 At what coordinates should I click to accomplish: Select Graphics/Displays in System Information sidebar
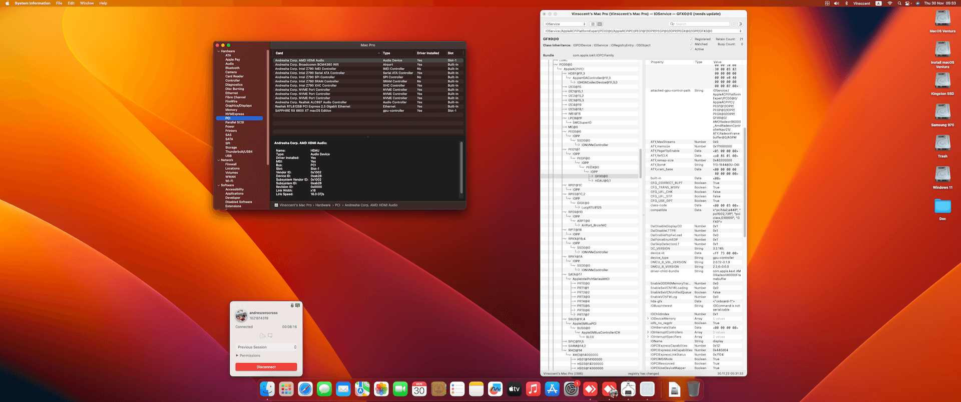click(x=238, y=105)
